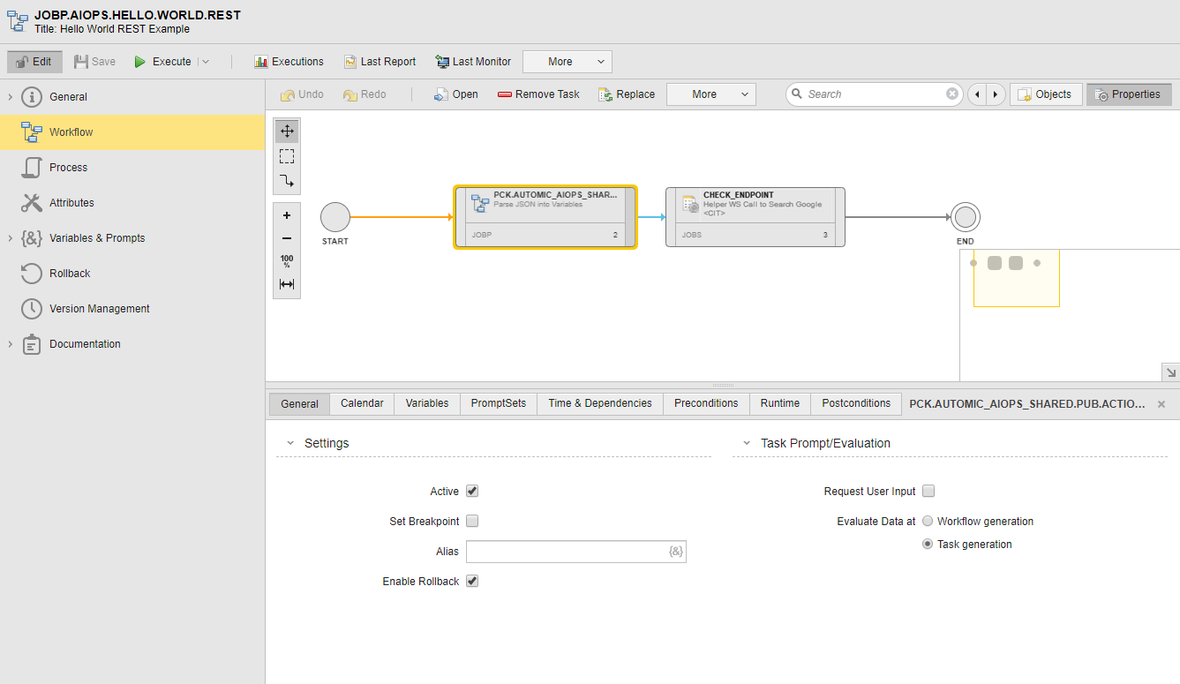Choose the connector line tool
The width and height of the screenshot is (1180, 684).
point(287,181)
